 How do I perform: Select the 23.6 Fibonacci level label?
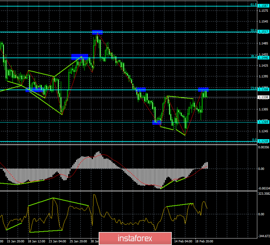[253, 88]
